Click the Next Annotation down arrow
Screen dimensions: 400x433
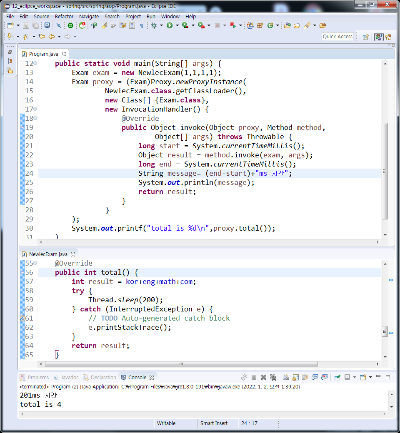point(10,37)
